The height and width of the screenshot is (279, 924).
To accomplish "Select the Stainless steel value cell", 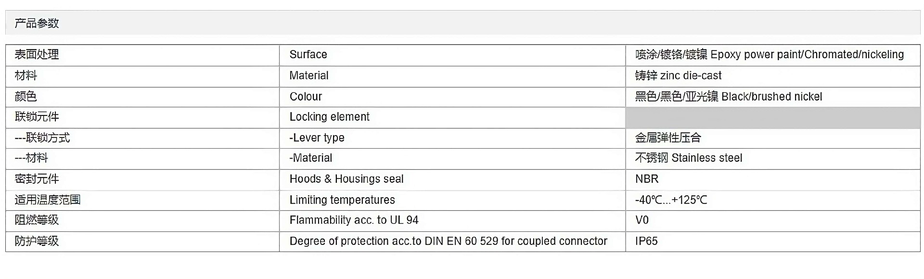I will (773, 158).
